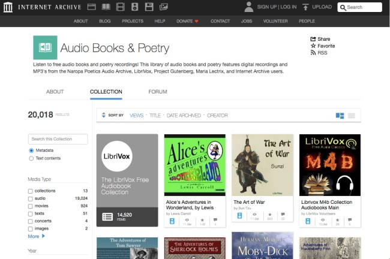The width and height of the screenshot is (390, 259).
Task: Click LOG IN link
Action: (289, 7)
